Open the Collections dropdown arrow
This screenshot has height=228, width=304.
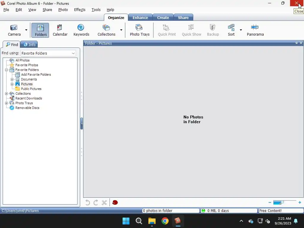121,30
